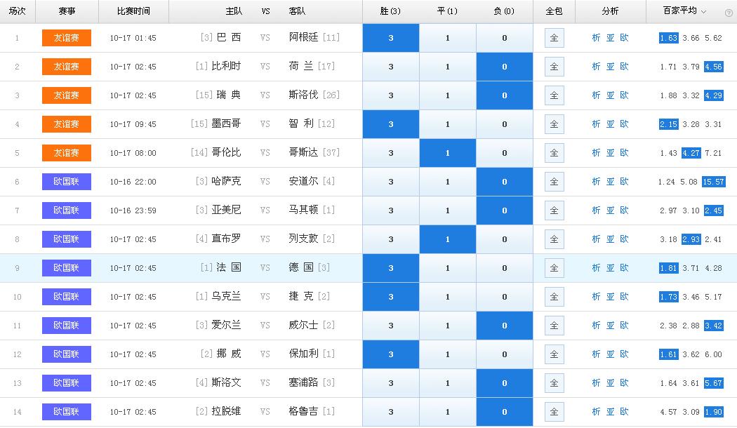Open 欧 European odds link for 挪威 match

(x=624, y=354)
